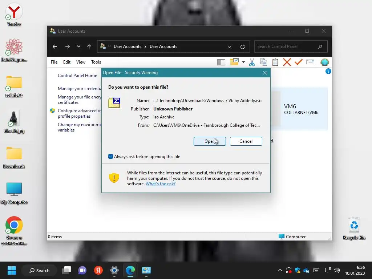Open the Chrome report desktop shortcut
The height and width of the screenshot is (279, 372).
(x=14, y=230)
